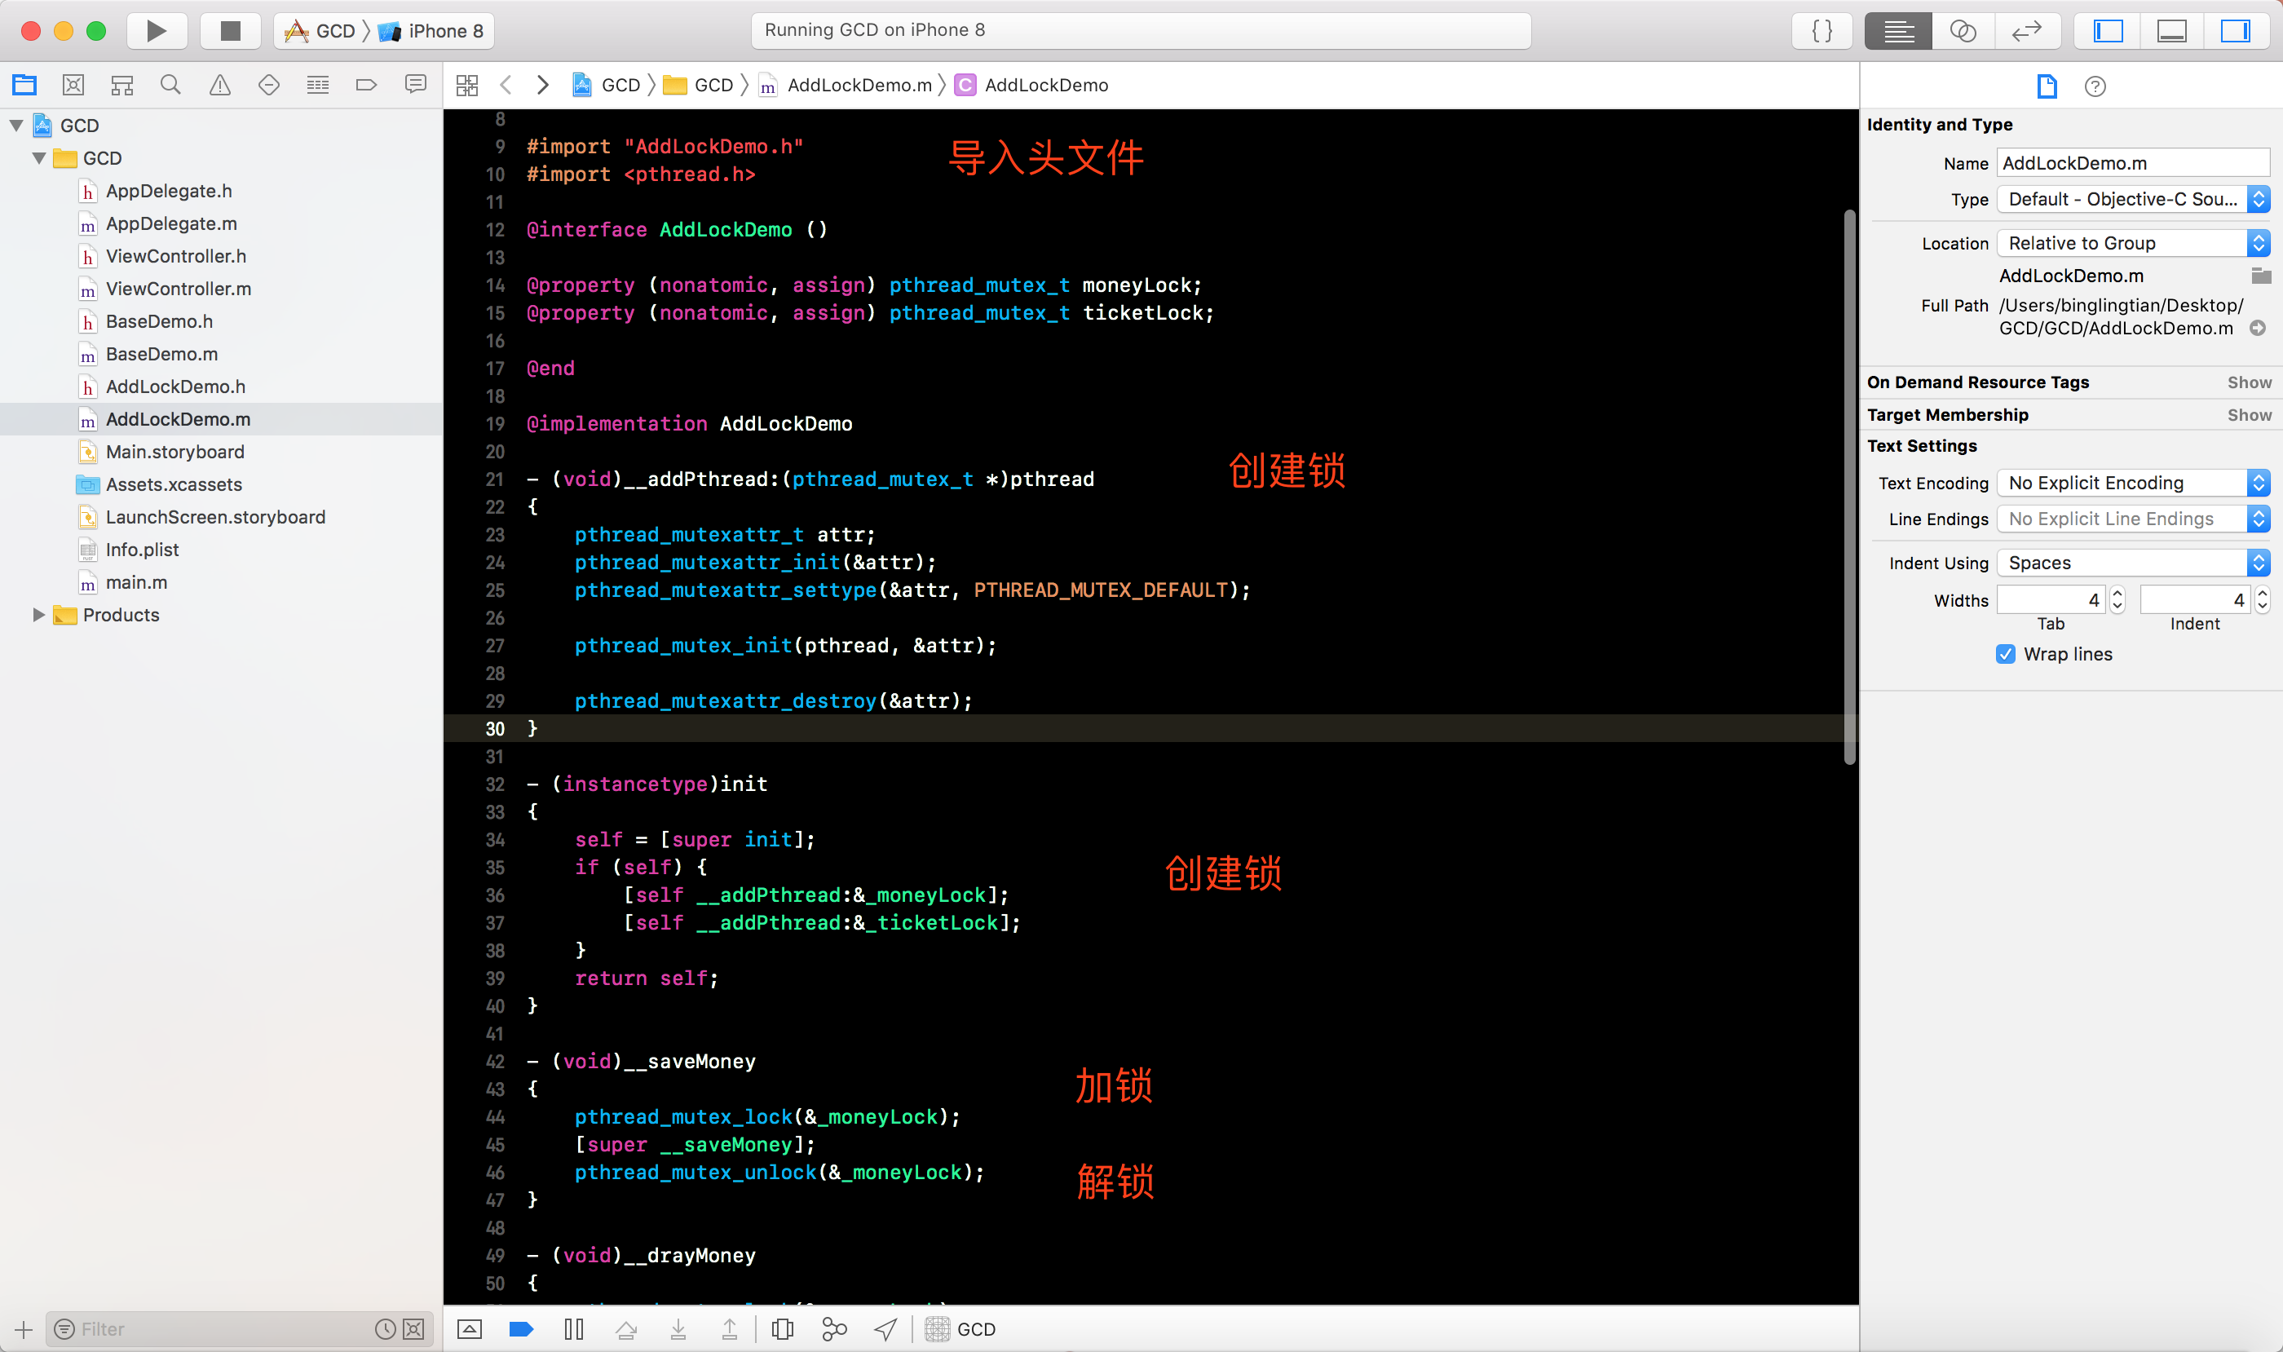Click Step Over debug button
2283x1352 pixels.
pos(626,1329)
